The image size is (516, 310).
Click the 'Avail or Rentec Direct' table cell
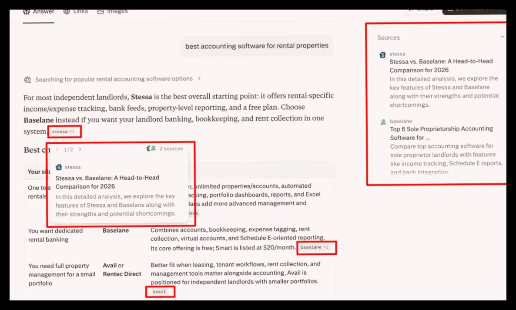[x=122, y=270]
